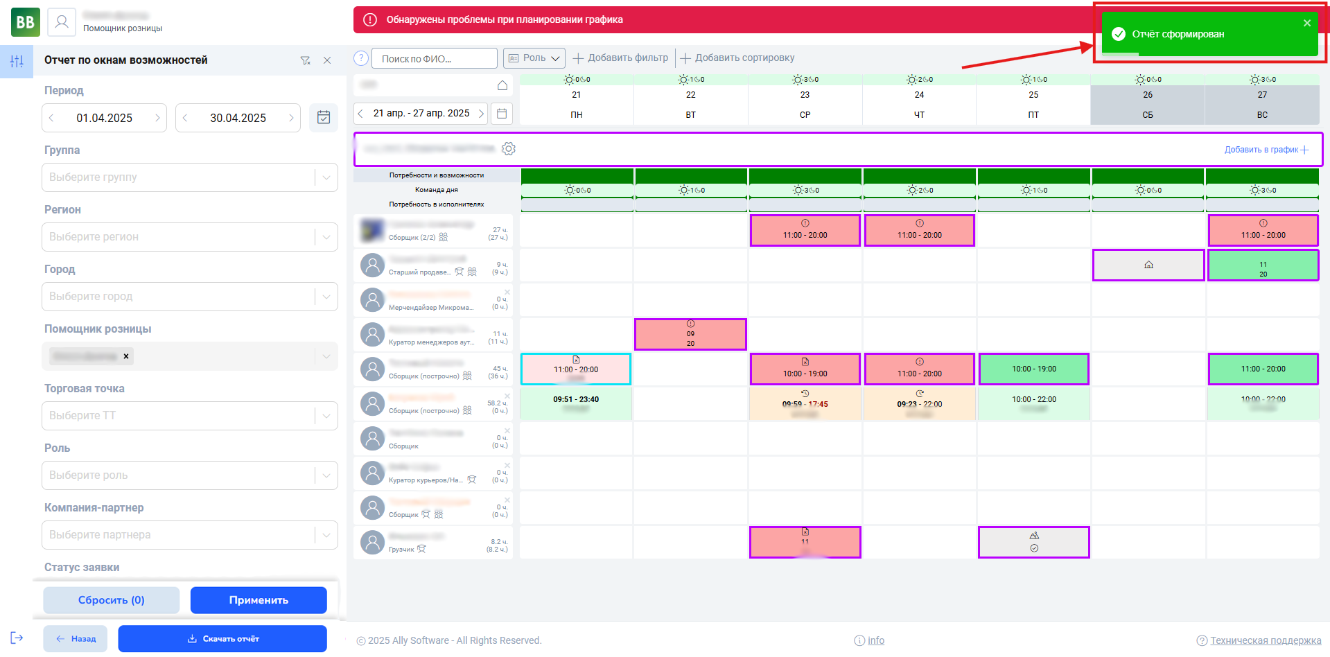Go to the next week with the right arrow

(481, 114)
